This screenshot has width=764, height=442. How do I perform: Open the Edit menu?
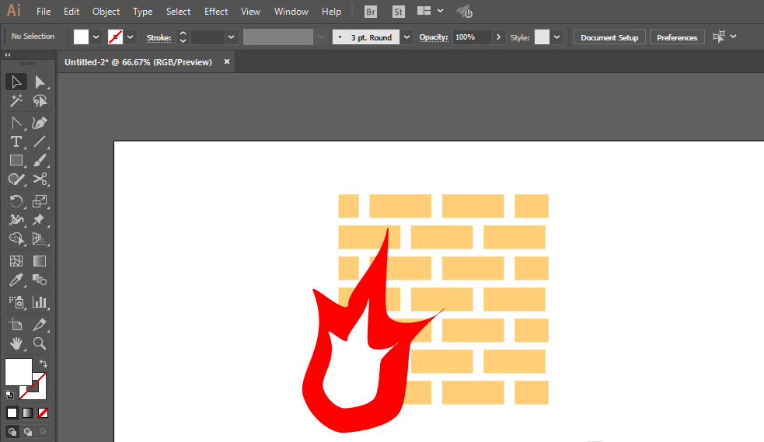[72, 11]
